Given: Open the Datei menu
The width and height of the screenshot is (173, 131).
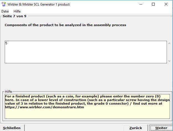Looking at the screenshot, I should (x=5, y=11).
